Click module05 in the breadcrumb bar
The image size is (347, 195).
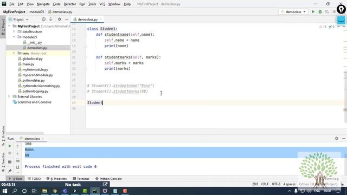coord(36,12)
